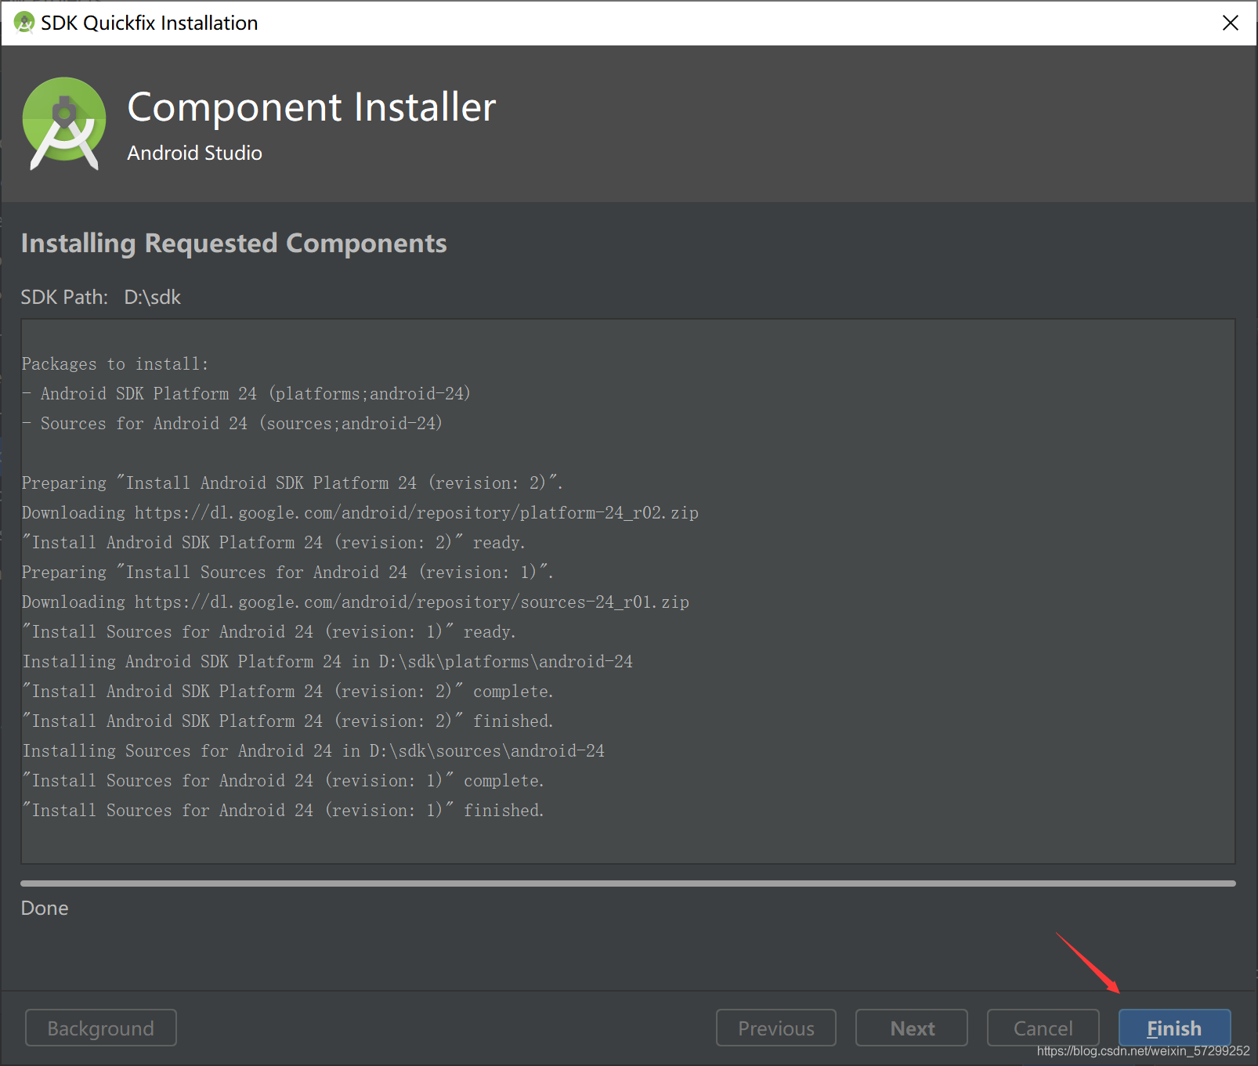Image resolution: width=1258 pixels, height=1066 pixels.
Task: Click the 'Installing Sources for Android 24' line
Action: (x=313, y=751)
